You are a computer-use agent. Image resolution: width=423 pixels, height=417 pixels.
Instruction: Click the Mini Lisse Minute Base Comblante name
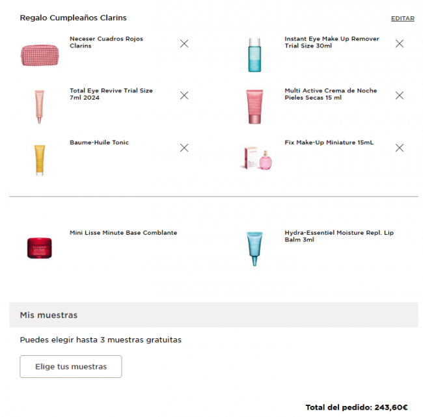(123, 233)
